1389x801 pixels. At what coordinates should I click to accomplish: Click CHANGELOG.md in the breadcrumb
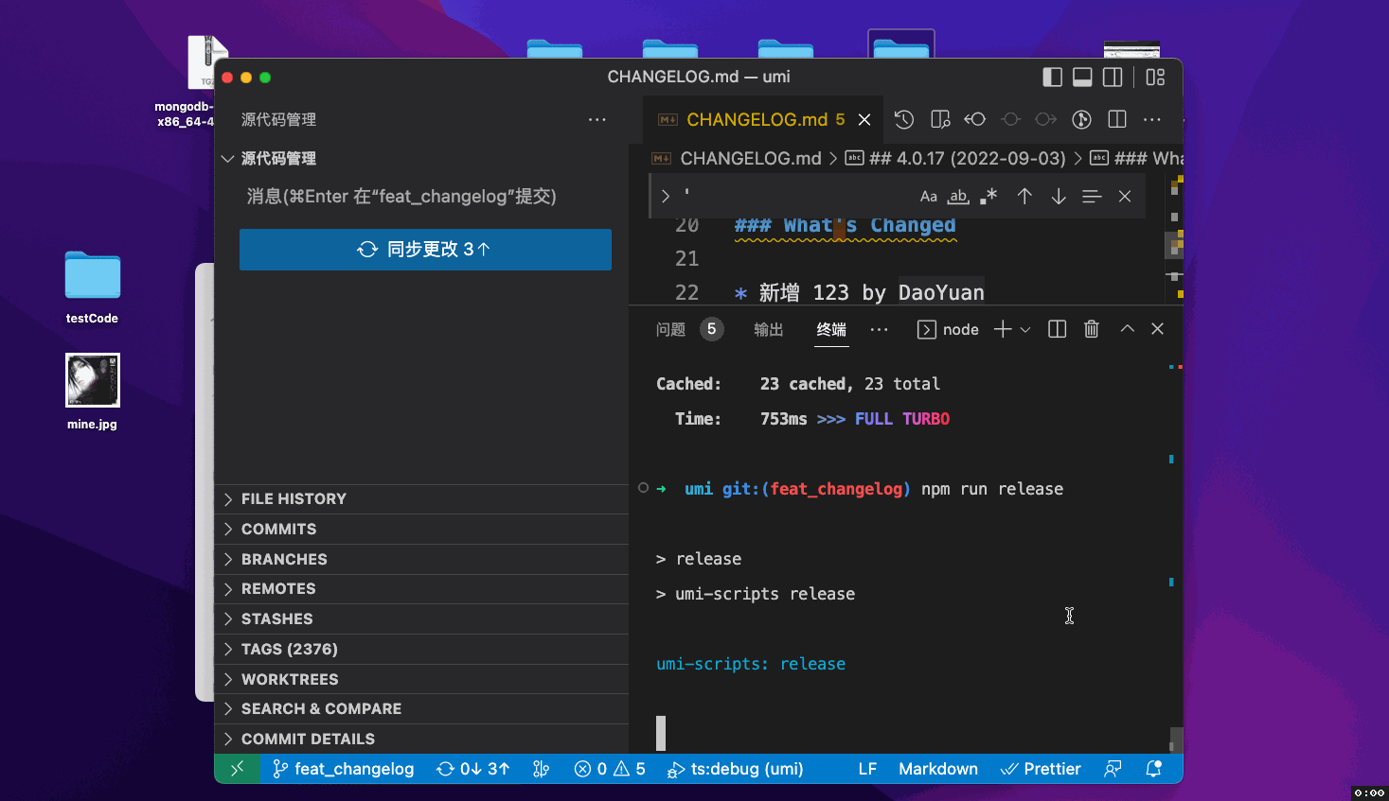coord(750,158)
